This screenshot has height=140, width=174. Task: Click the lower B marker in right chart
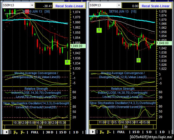coord(138,60)
